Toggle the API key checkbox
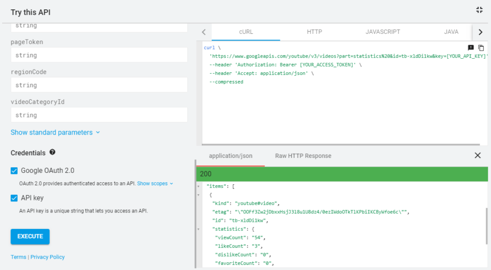Image resolution: width=491 pixels, height=270 pixels. click(x=15, y=198)
